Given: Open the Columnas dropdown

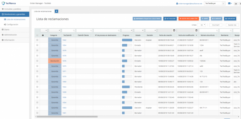Looking at the screenshot, I should click(216, 25).
